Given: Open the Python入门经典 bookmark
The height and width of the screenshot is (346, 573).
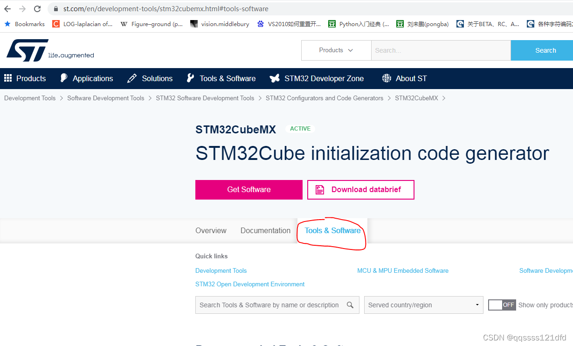Looking at the screenshot, I should [x=359, y=24].
